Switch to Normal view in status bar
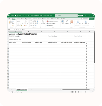 coord(72,92)
